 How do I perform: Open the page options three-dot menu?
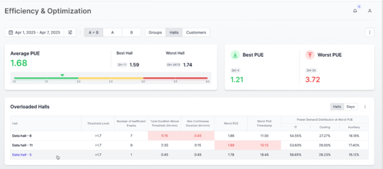[370, 32]
